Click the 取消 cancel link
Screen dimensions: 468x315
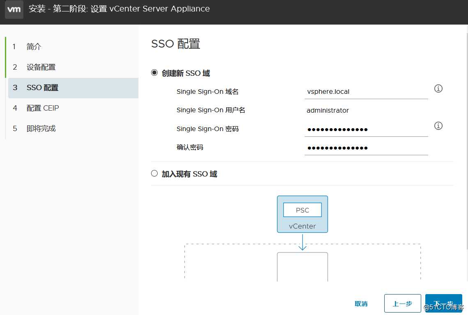361,304
